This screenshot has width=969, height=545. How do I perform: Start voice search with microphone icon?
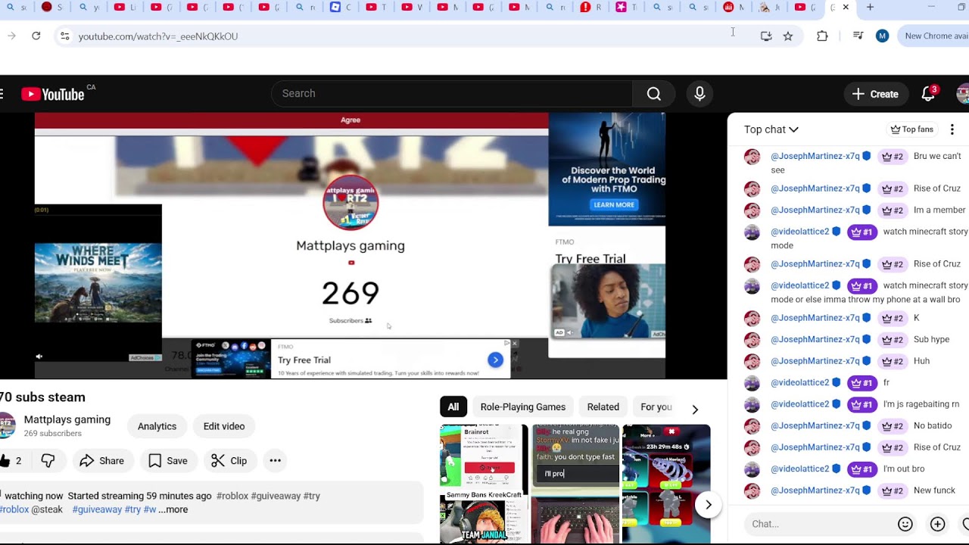(699, 94)
